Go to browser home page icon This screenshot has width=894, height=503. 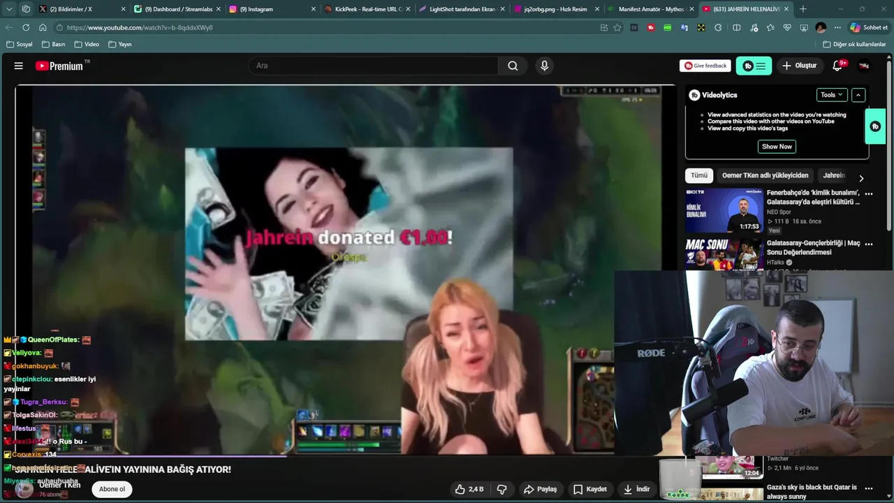pos(43,27)
